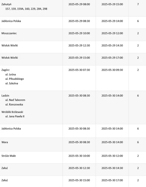
Task: Select the Wara locality row
Action: point(73,144)
